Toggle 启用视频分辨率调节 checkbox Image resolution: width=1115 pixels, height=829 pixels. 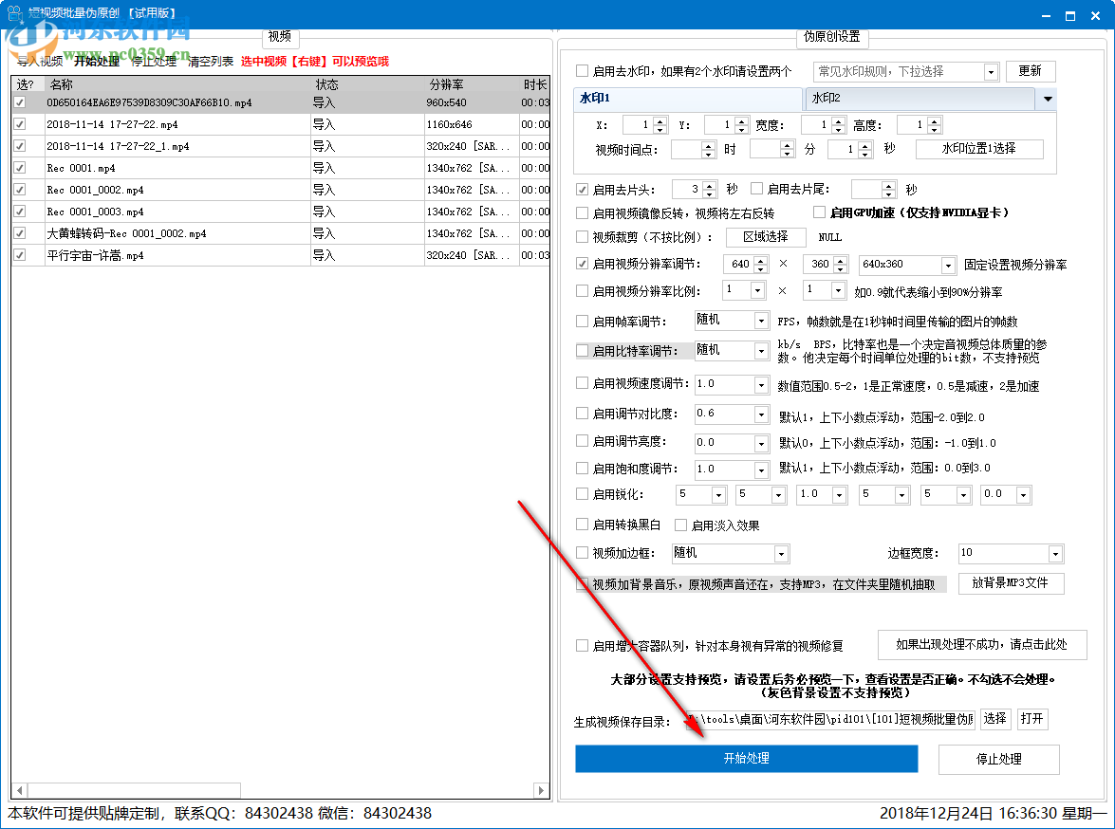(x=582, y=264)
